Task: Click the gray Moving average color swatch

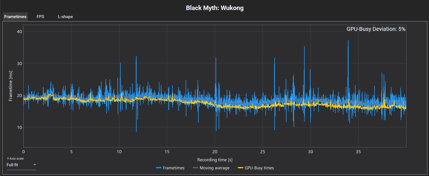Action: [x=195, y=168]
